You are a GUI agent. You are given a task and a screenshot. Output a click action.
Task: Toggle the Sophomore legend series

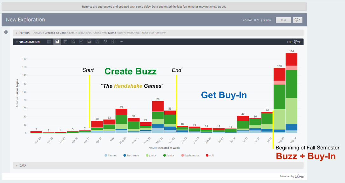(190, 155)
